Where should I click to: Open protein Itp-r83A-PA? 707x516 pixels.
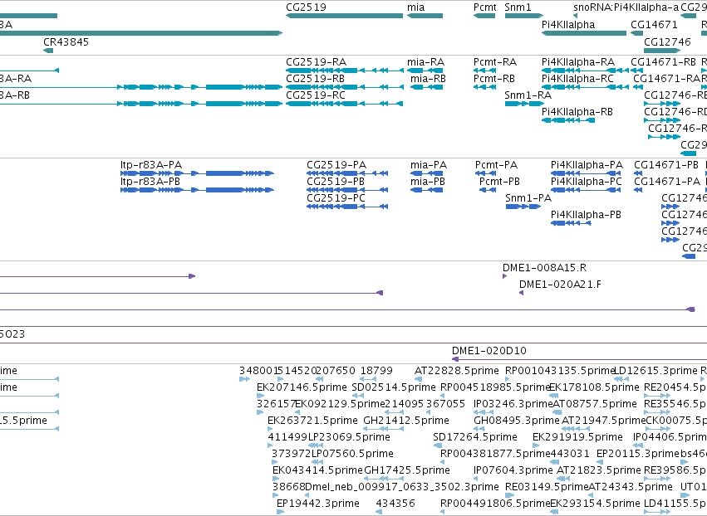151,165
